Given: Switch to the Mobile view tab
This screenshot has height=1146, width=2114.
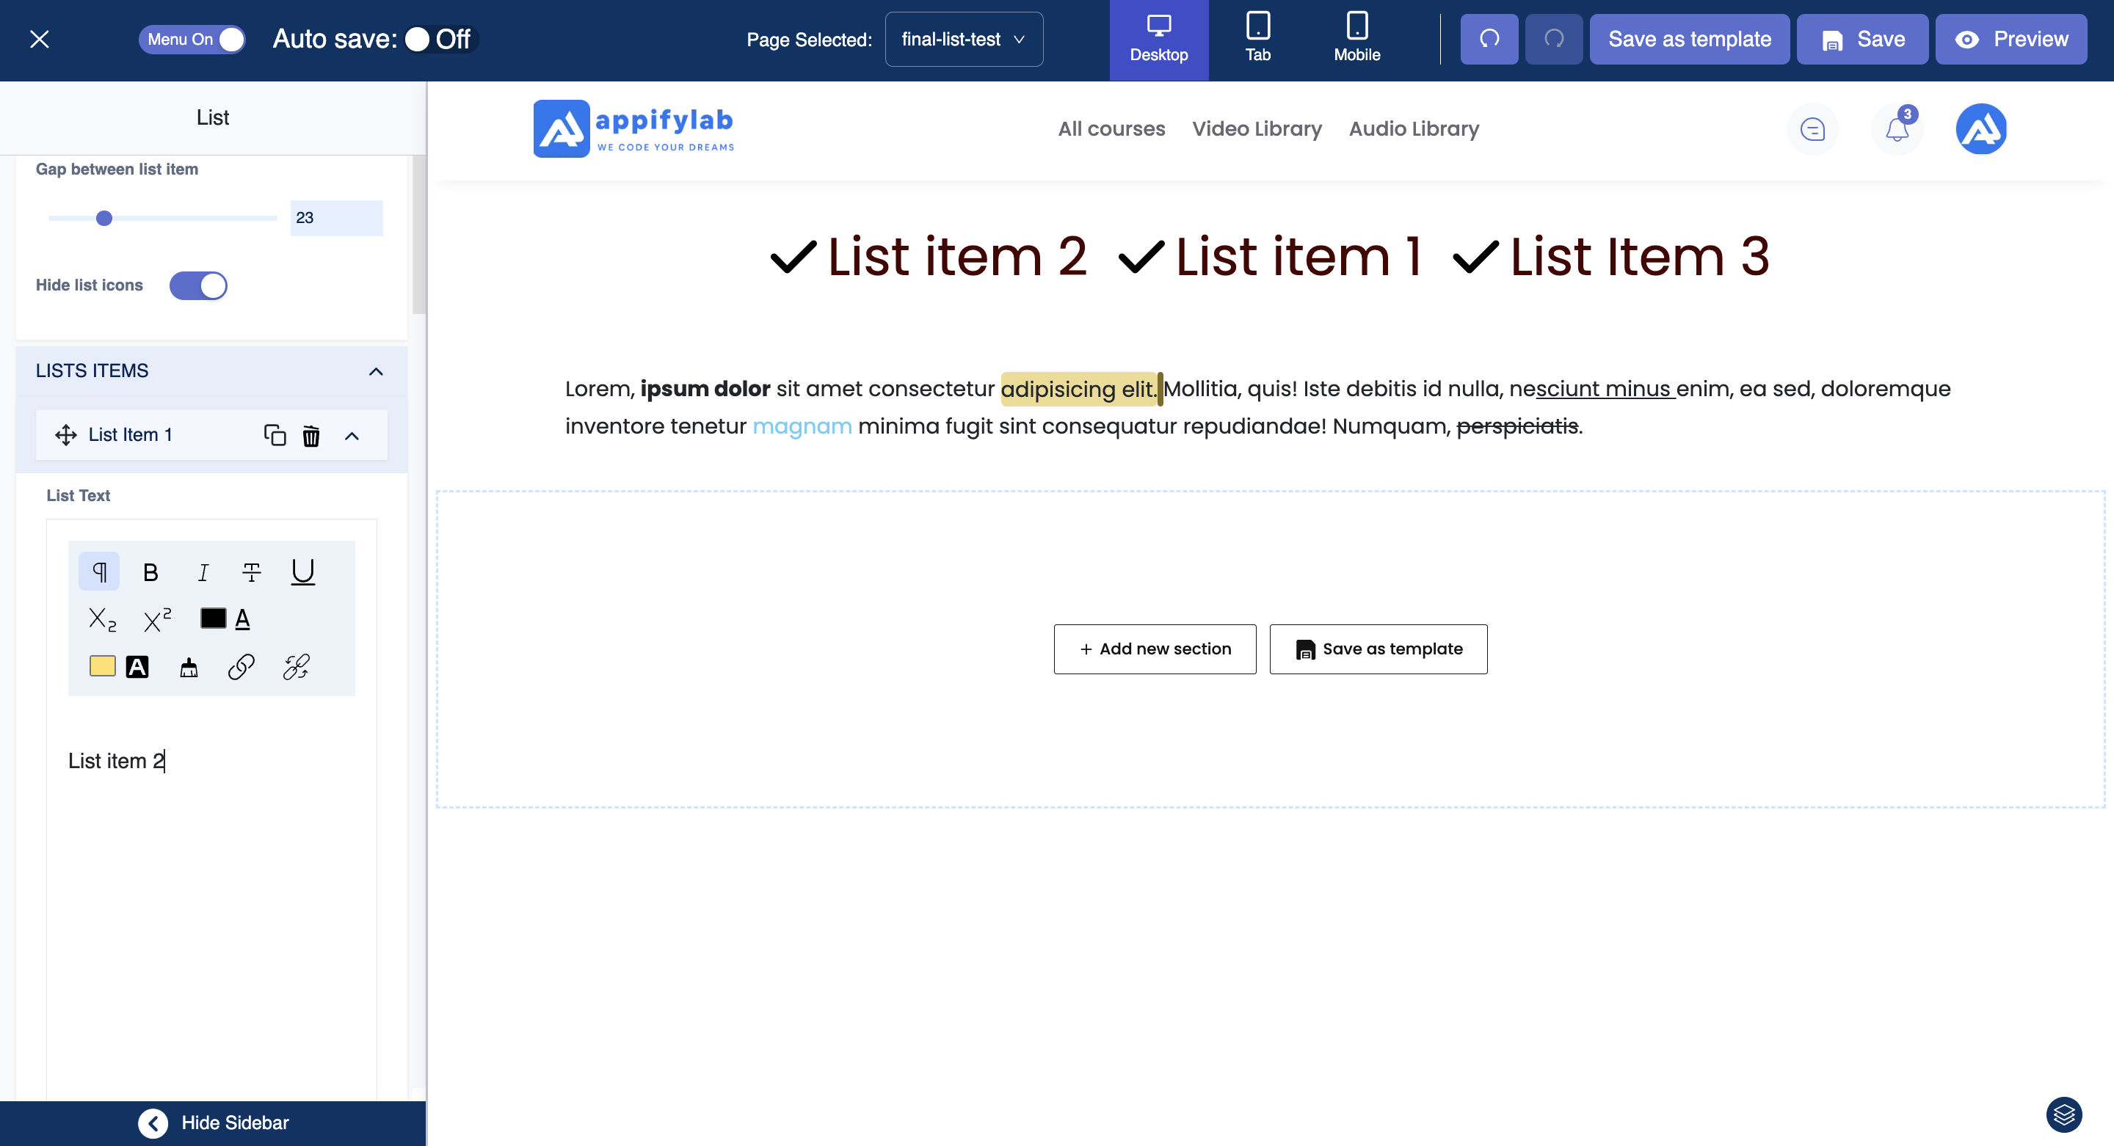Looking at the screenshot, I should [1356, 37].
